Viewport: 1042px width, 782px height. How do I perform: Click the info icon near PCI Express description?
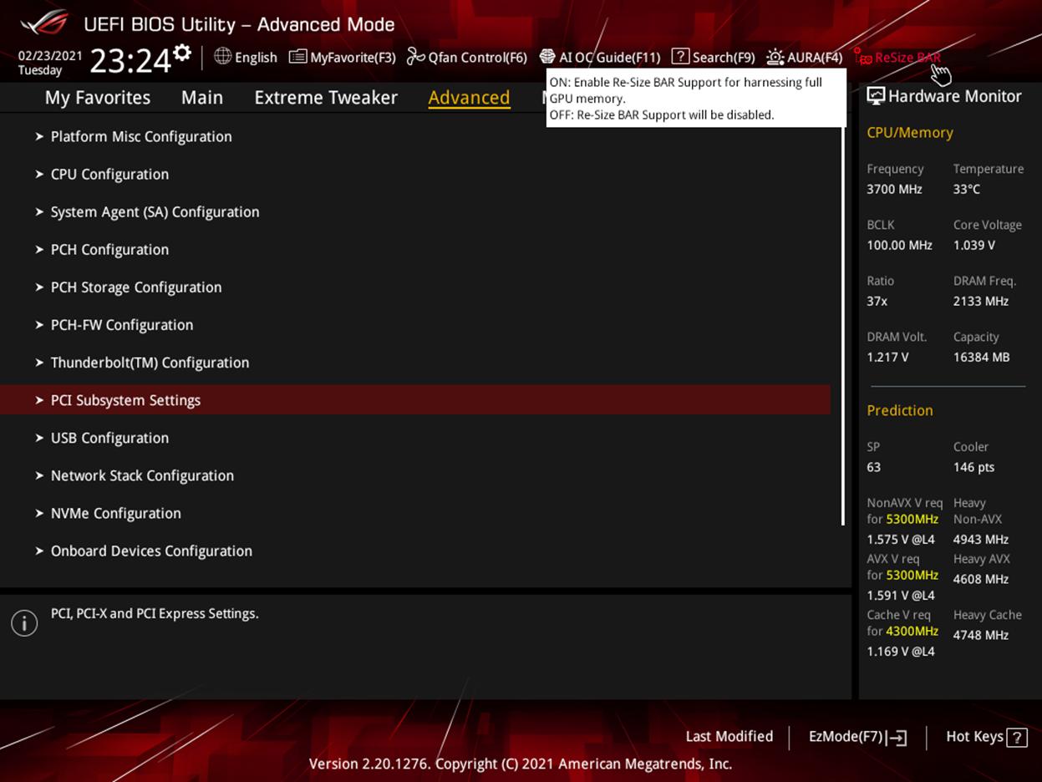pyautogui.click(x=23, y=622)
